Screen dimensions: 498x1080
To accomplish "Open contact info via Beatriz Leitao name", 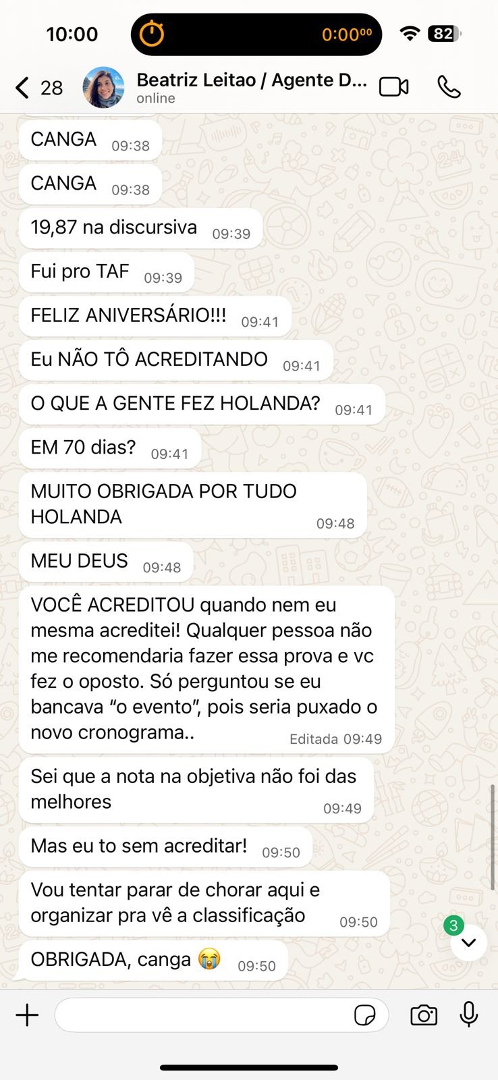I will click(x=252, y=80).
